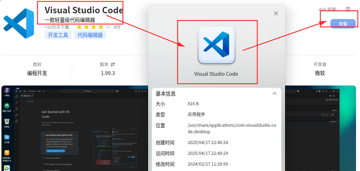The height and width of the screenshot is (171, 360).
Task: Click the Copilot icon in right screenshot title bar
Action: [x=298, y=91]
